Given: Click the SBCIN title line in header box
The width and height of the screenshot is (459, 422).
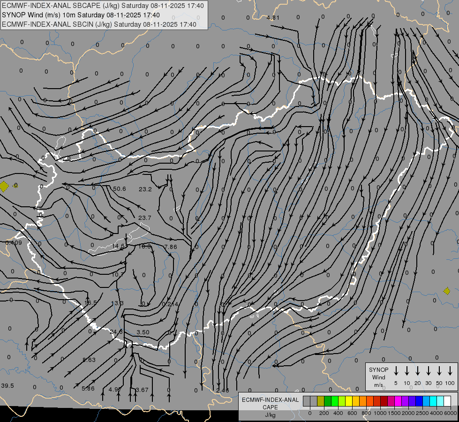Looking at the screenshot, I should 99,24.
